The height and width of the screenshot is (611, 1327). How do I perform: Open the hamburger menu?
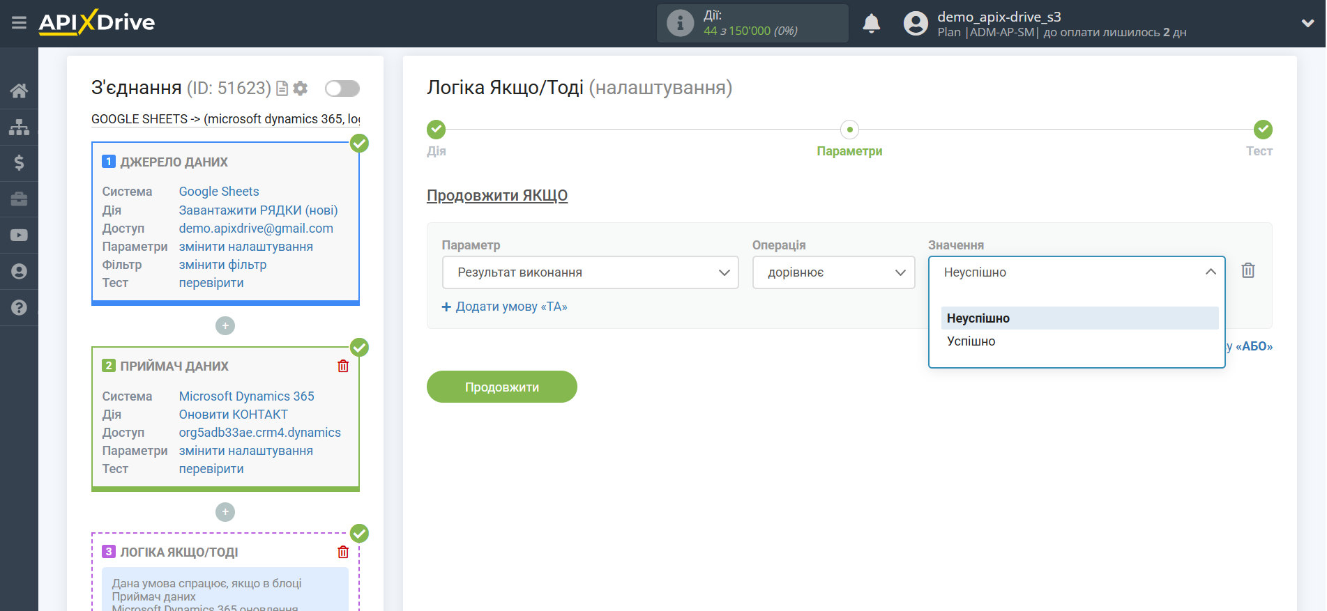tap(19, 23)
